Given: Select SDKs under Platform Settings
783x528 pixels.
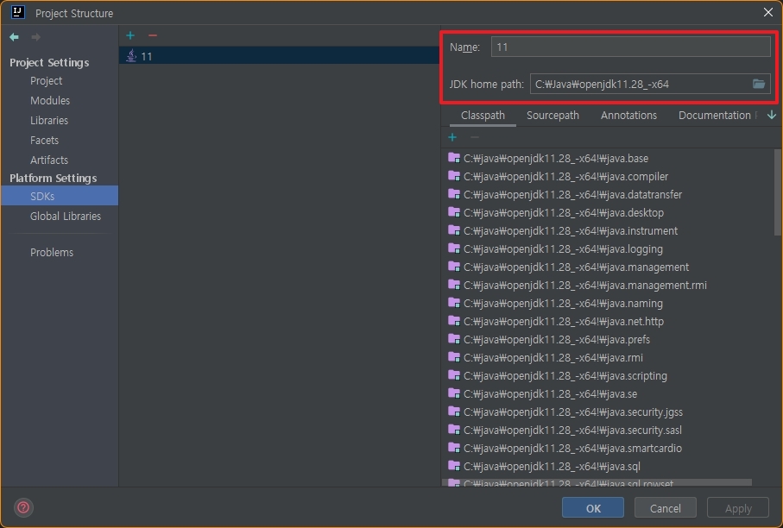Looking at the screenshot, I should point(60,196).
